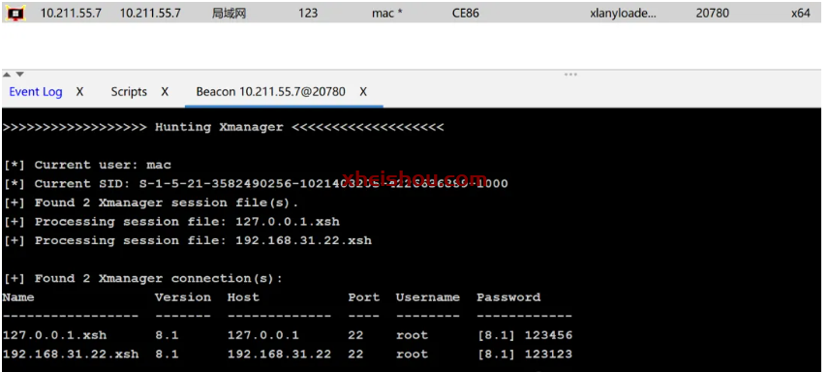Screen dimensions: 829x372
Task: Close the Scripts tab with its X
Action: (x=165, y=92)
